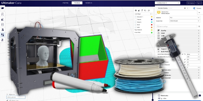Click the red Shell color swatch
203x101 pixels.
point(151,25)
